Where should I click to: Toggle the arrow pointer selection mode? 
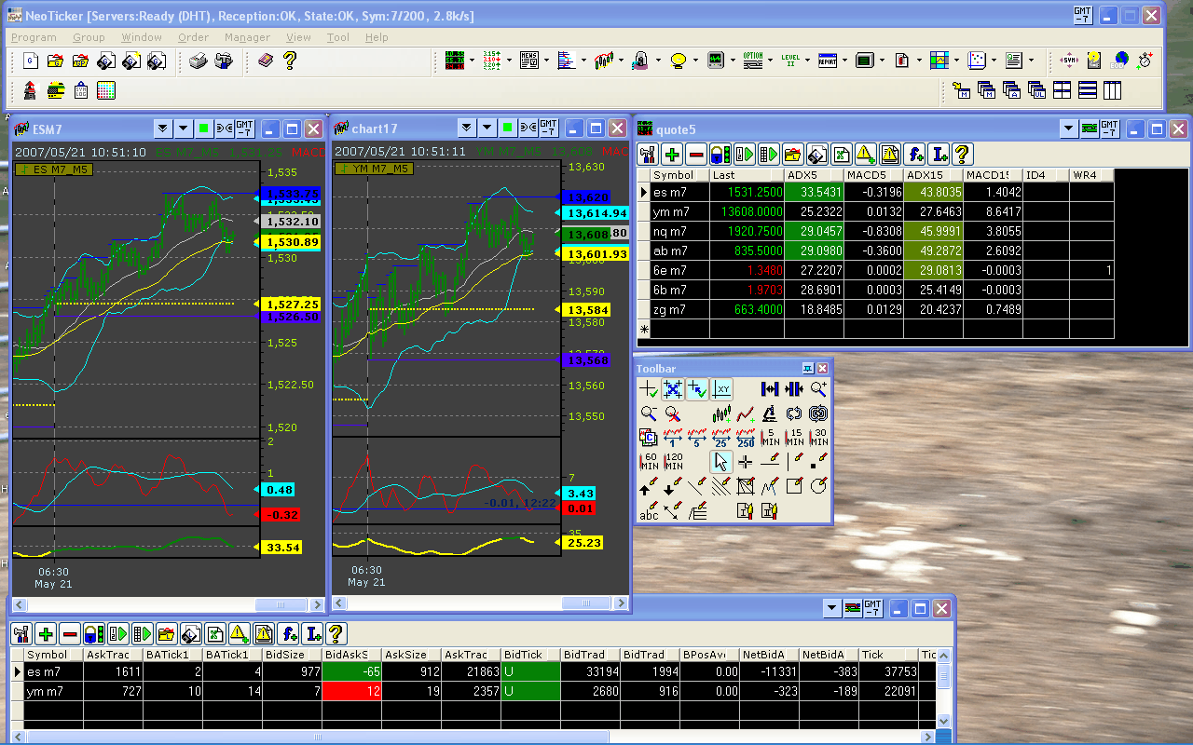coord(721,462)
